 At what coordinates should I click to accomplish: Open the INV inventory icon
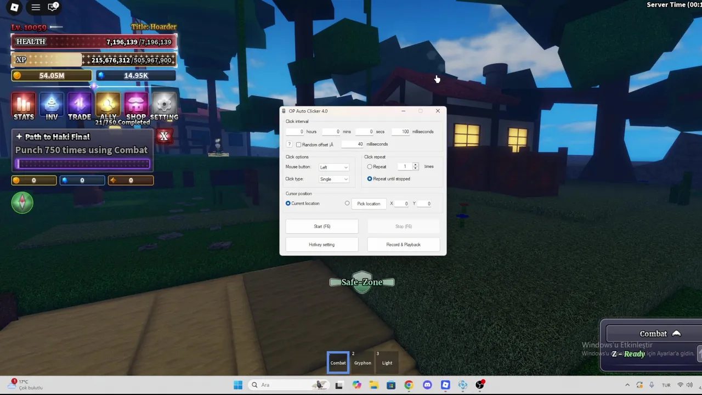[x=52, y=106]
